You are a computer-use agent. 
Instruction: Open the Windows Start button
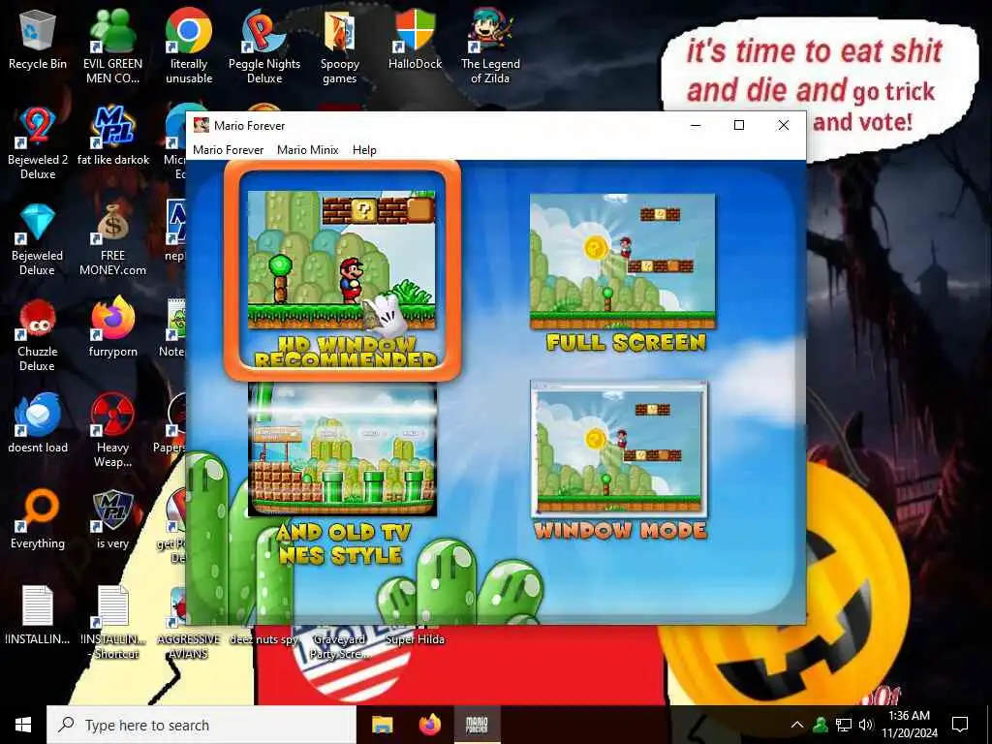point(23,725)
